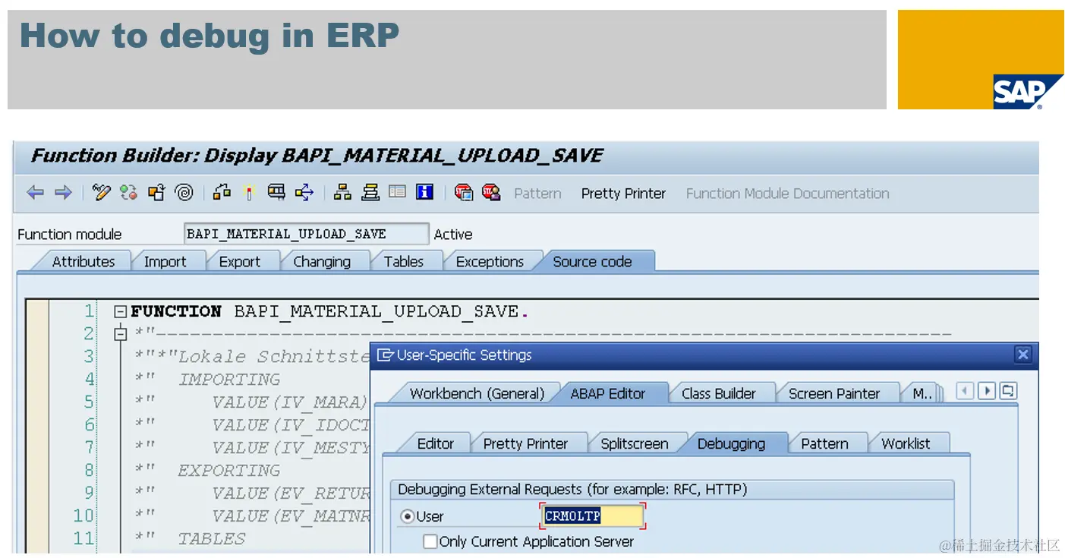
Task: Click the FUNCTION keyword on line 1
Action: click(176, 311)
